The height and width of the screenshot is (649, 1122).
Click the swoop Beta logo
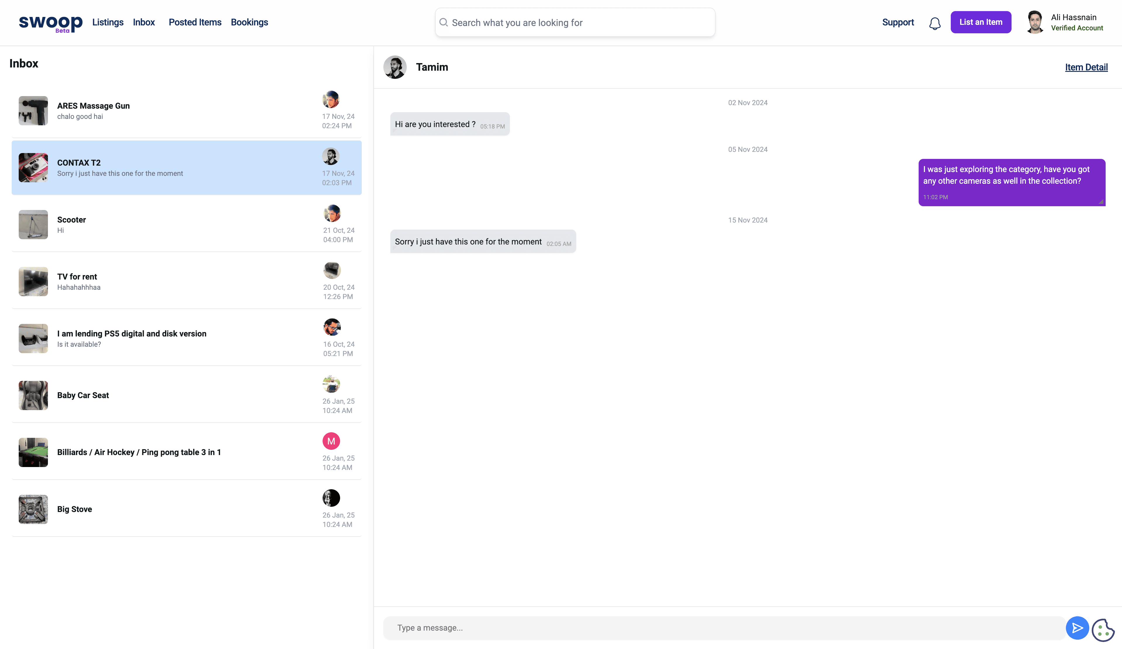pos(50,23)
